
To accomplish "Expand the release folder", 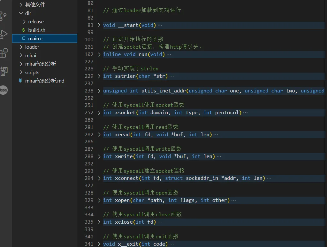I will pyautogui.click(x=36, y=21).
